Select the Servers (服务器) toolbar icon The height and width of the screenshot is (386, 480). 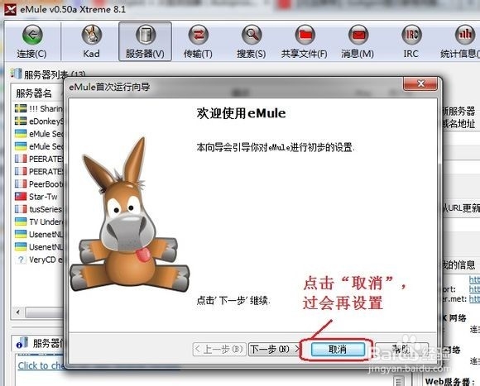[x=145, y=42]
